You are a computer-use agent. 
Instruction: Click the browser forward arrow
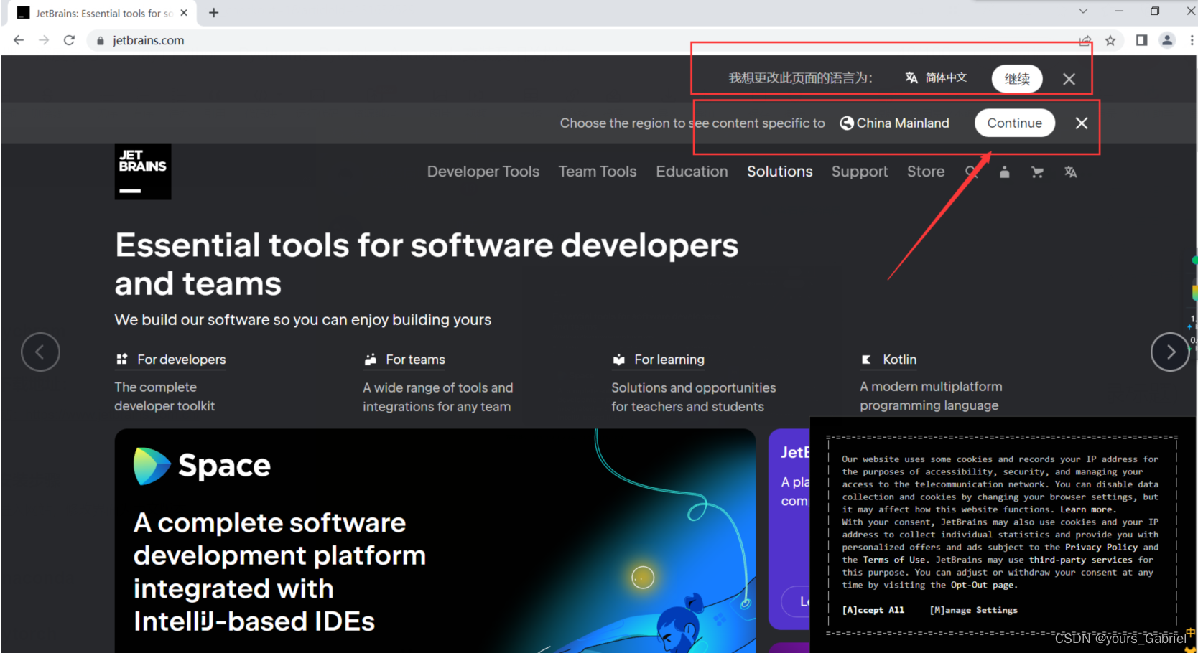(44, 40)
